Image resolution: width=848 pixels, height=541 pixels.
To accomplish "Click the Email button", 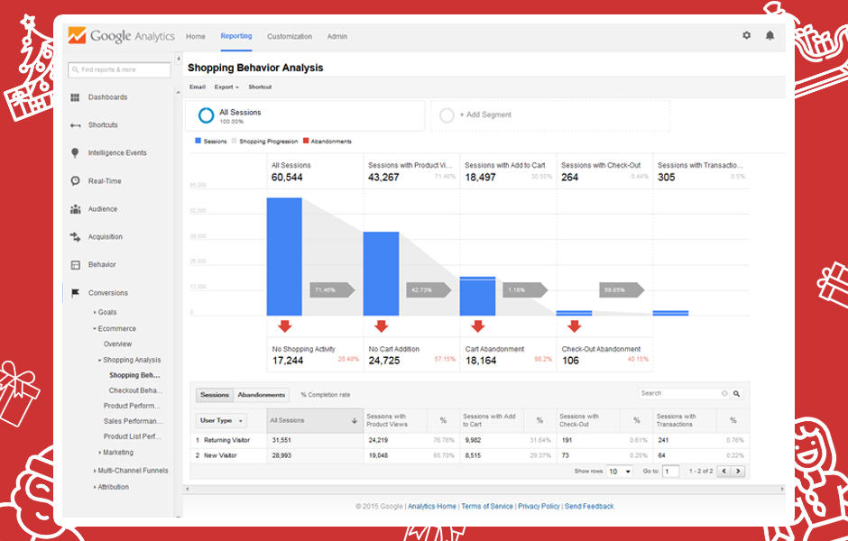I will (x=198, y=87).
